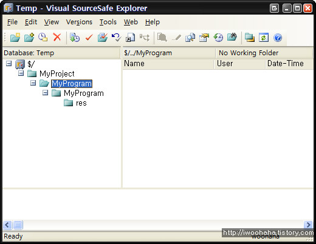This screenshot has height=244, width=316.
Task: Click the Find binoculars icon
Action: pyautogui.click(x=232, y=37)
